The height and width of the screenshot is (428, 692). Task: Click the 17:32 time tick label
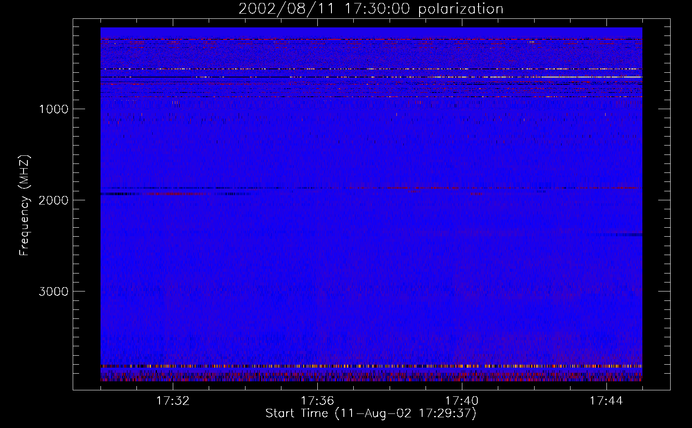(x=173, y=401)
